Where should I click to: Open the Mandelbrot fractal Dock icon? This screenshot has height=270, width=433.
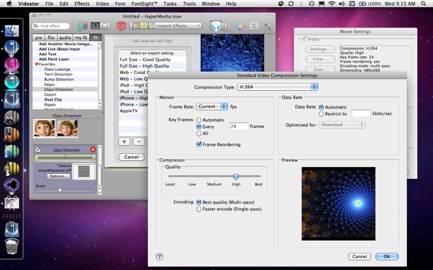[x=12, y=185]
